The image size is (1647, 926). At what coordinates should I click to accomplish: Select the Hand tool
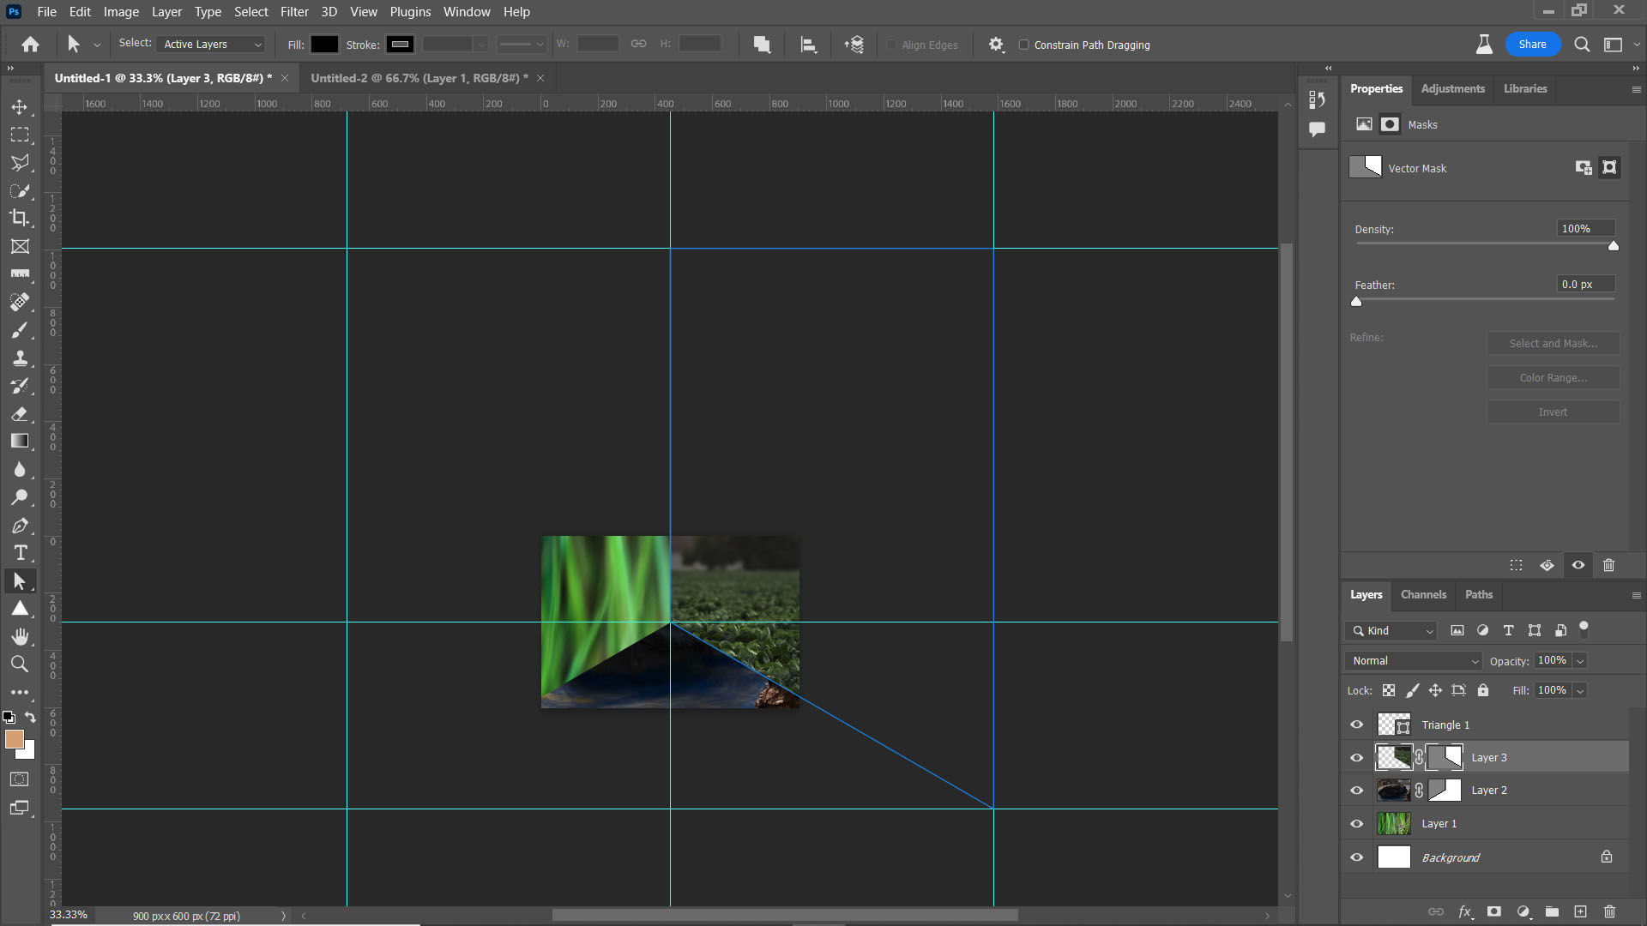[20, 636]
